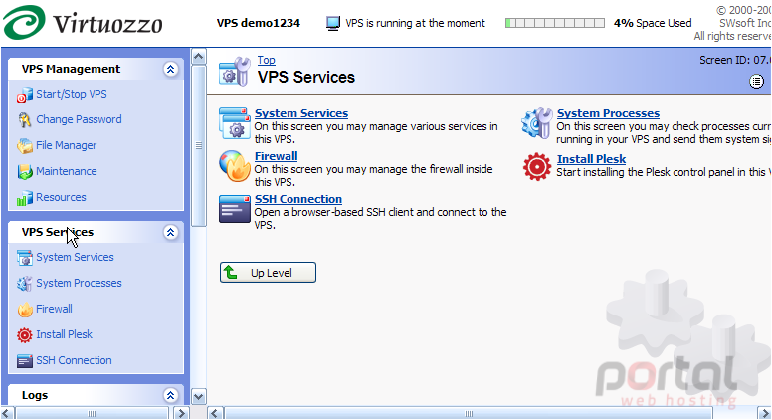This screenshot has width=772, height=420.
Task: Click the File Manager folder icon
Action: pyautogui.click(x=24, y=146)
